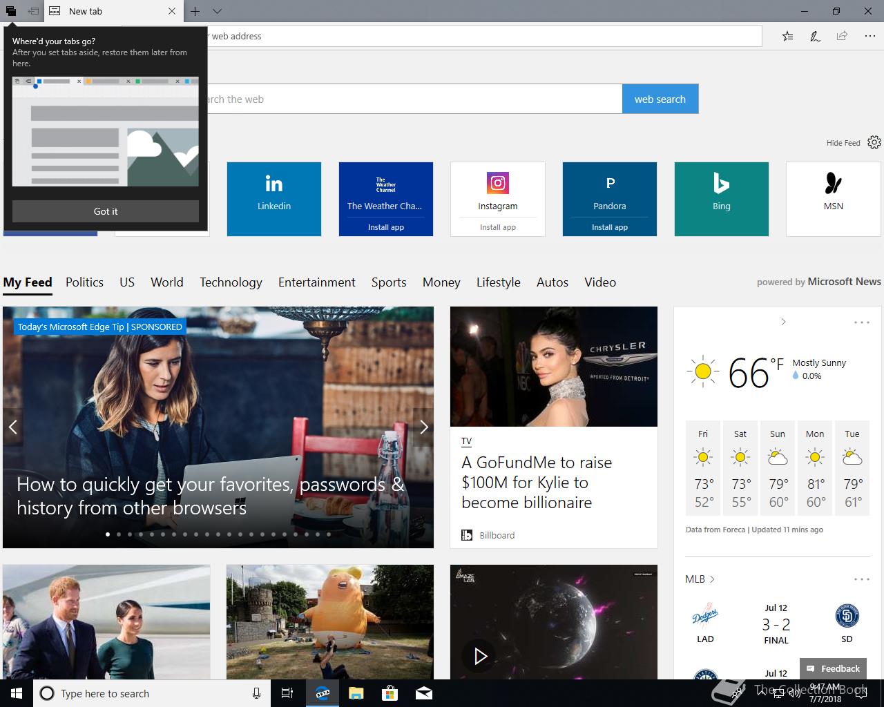Open the Video feed tab
The width and height of the screenshot is (884, 707).
(x=600, y=282)
